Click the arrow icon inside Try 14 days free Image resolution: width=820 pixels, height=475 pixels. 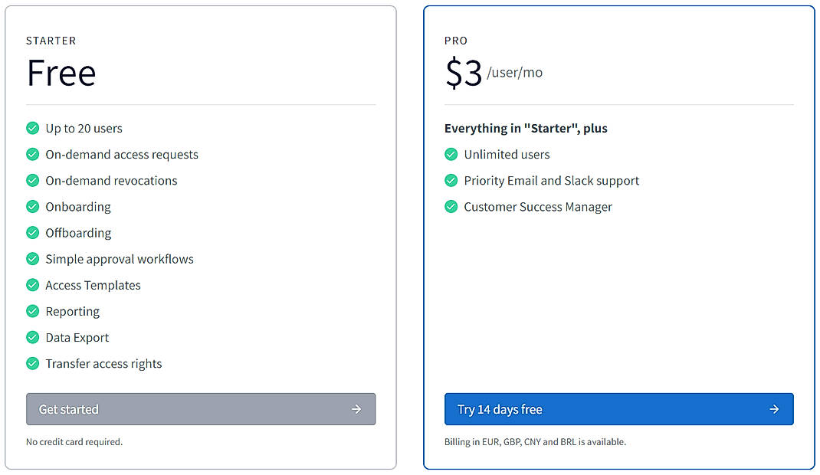coord(774,409)
